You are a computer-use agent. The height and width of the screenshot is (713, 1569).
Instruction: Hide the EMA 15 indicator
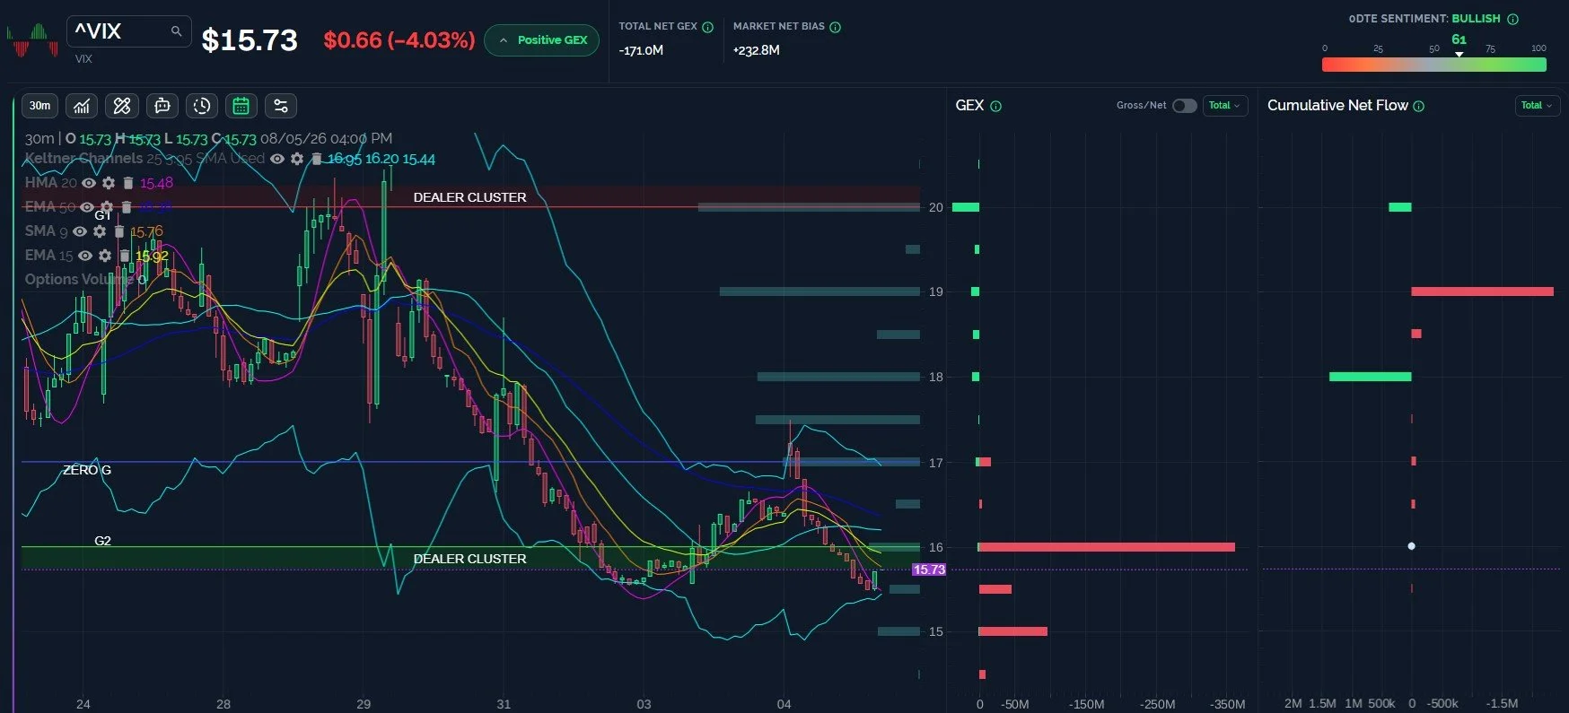coord(85,256)
